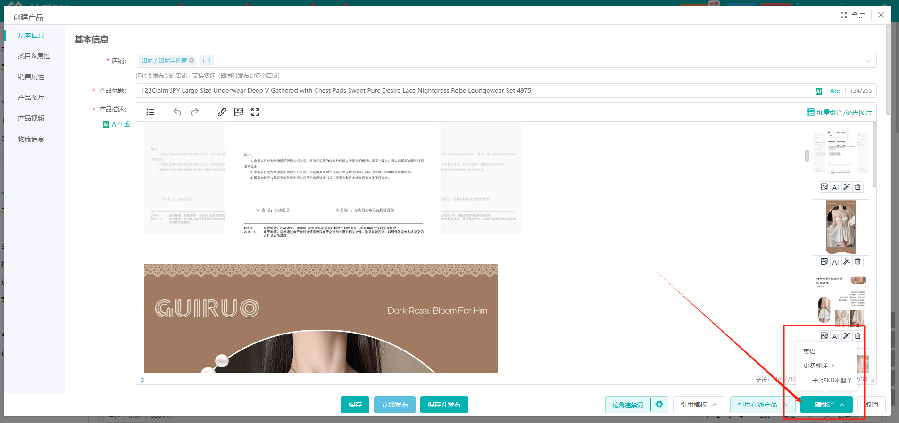Magic-edit the nightdress model thumbnail
This screenshot has width=899, height=423.
pyautogui.click(x=847, y=261)
